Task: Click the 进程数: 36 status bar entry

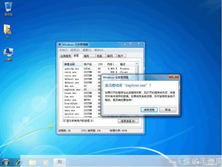Action: coord(64,131)
